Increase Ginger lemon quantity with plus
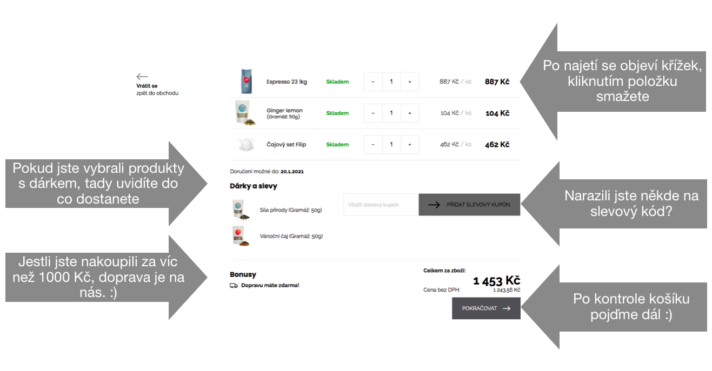 [x=409, y=113]
